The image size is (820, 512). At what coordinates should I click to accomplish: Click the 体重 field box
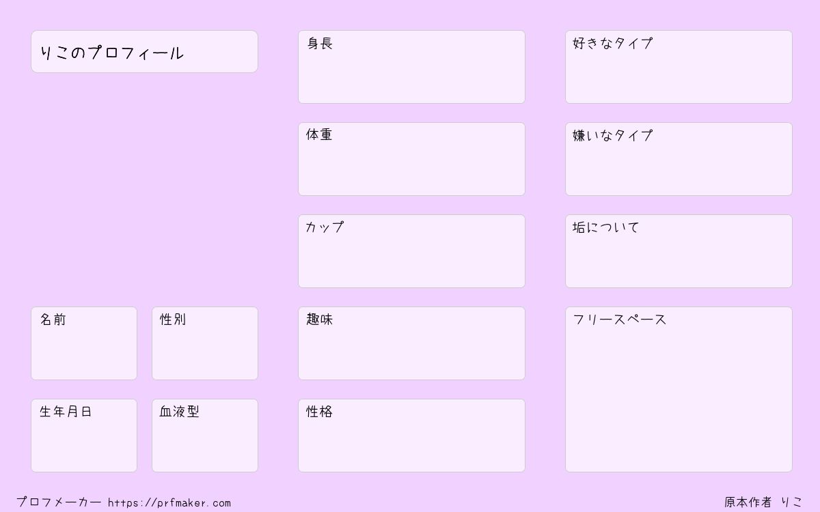pos(411,159)
